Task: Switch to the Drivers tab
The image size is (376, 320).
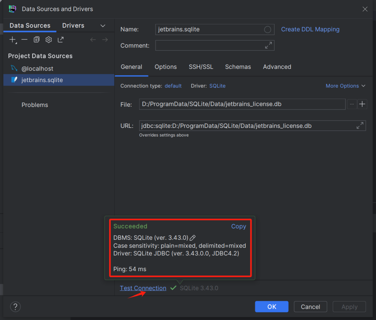Action: (x=73, y=25)
